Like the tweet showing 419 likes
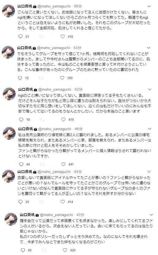Viewport: 158px width, 255px height. pyautogui.click(x=64, y=120)
